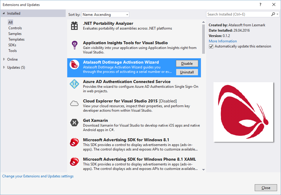
Task: Click the large Atalasoft butterfly preview image
Action: 243,112
